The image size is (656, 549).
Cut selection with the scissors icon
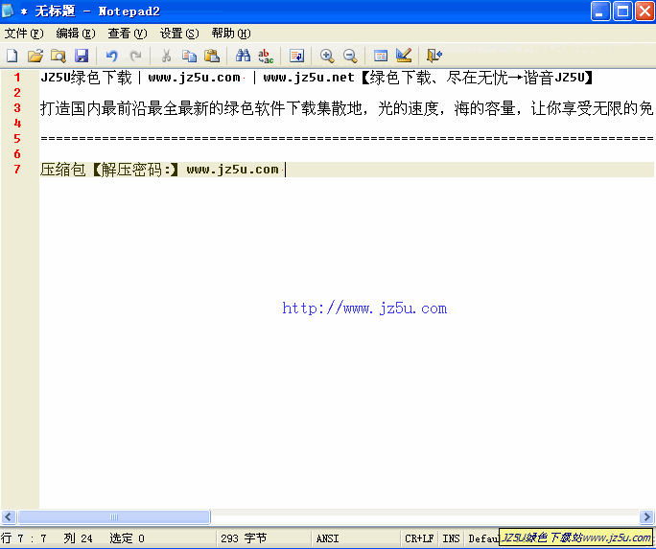tap(166, 56)
